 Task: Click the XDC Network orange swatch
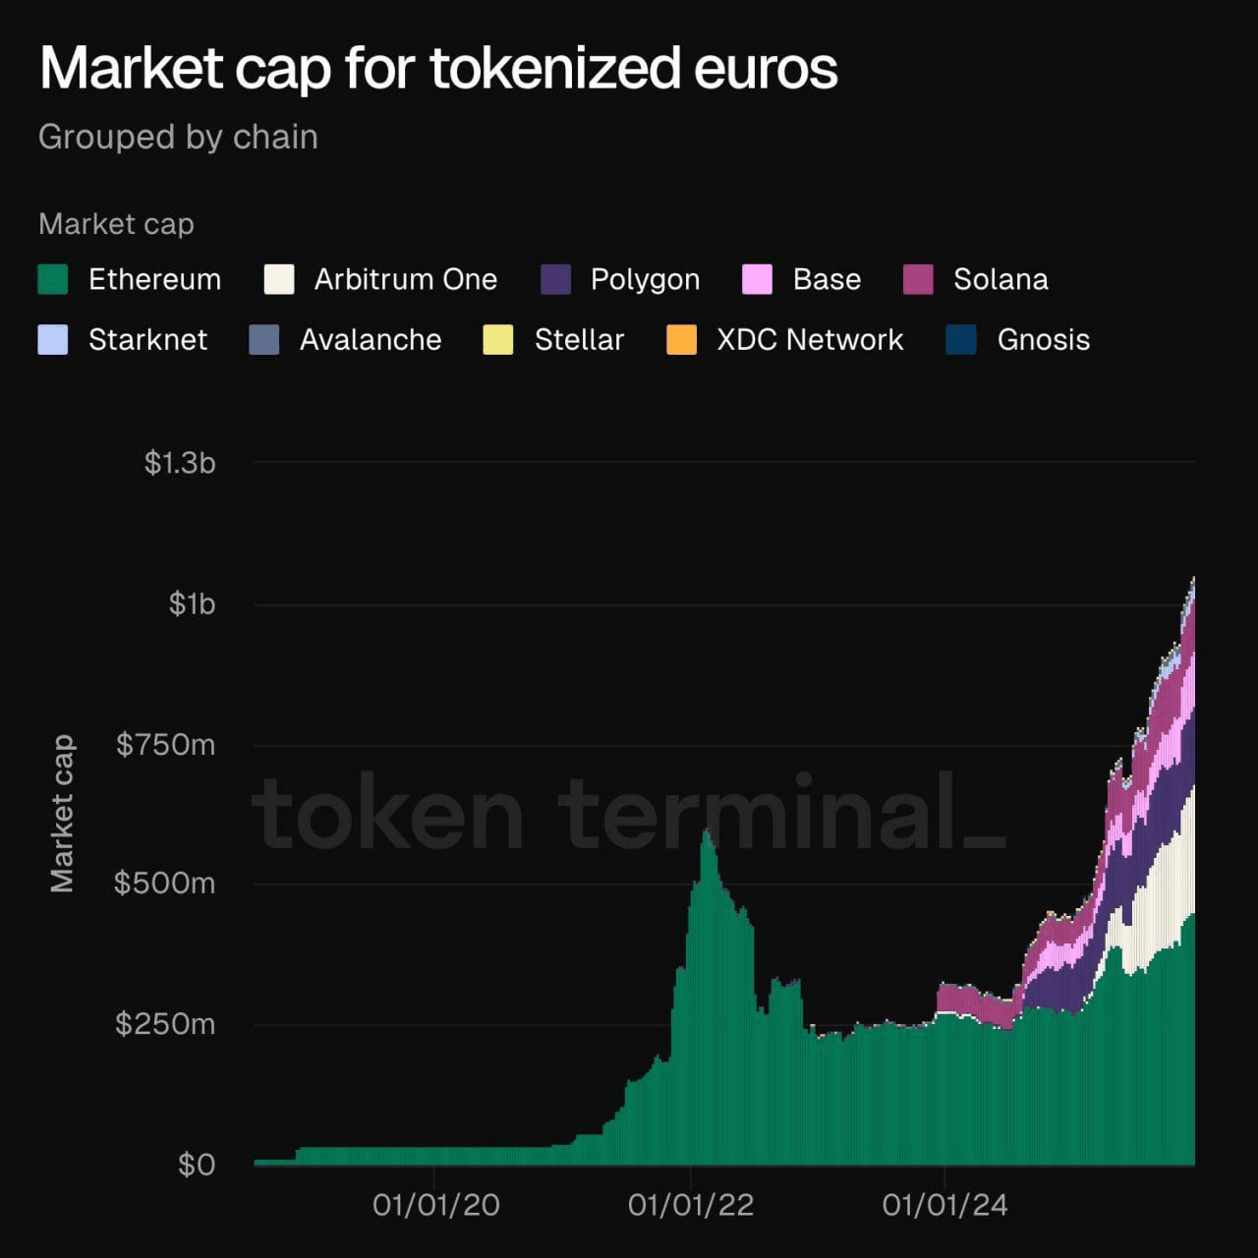point(681,340)
